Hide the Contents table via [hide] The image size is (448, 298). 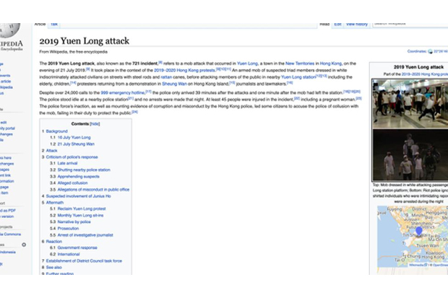(95, 124)
